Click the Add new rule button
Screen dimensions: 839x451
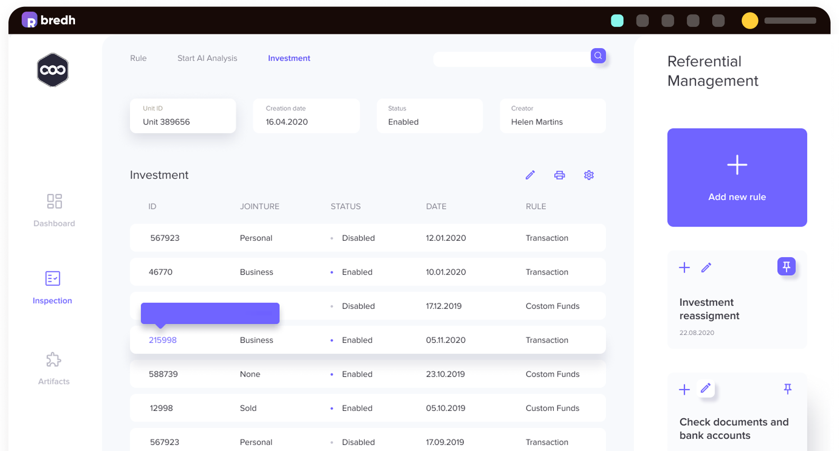tap(737, 177)
